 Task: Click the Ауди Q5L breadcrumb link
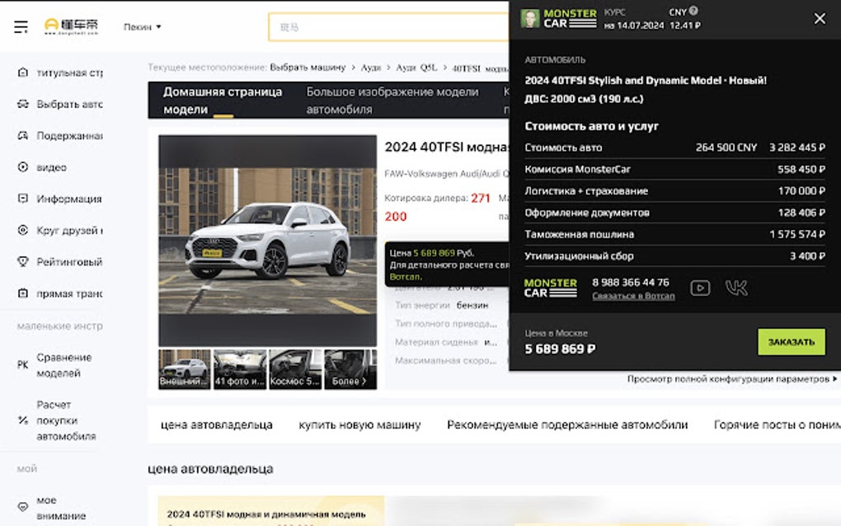(416, 68)
